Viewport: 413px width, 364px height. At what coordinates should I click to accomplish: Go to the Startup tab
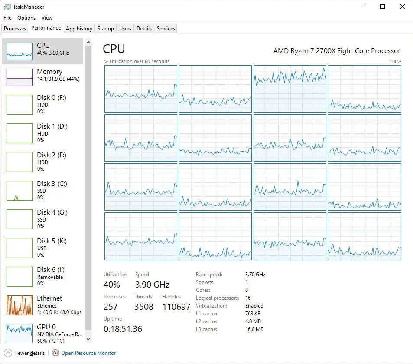(x=106, y=29)
